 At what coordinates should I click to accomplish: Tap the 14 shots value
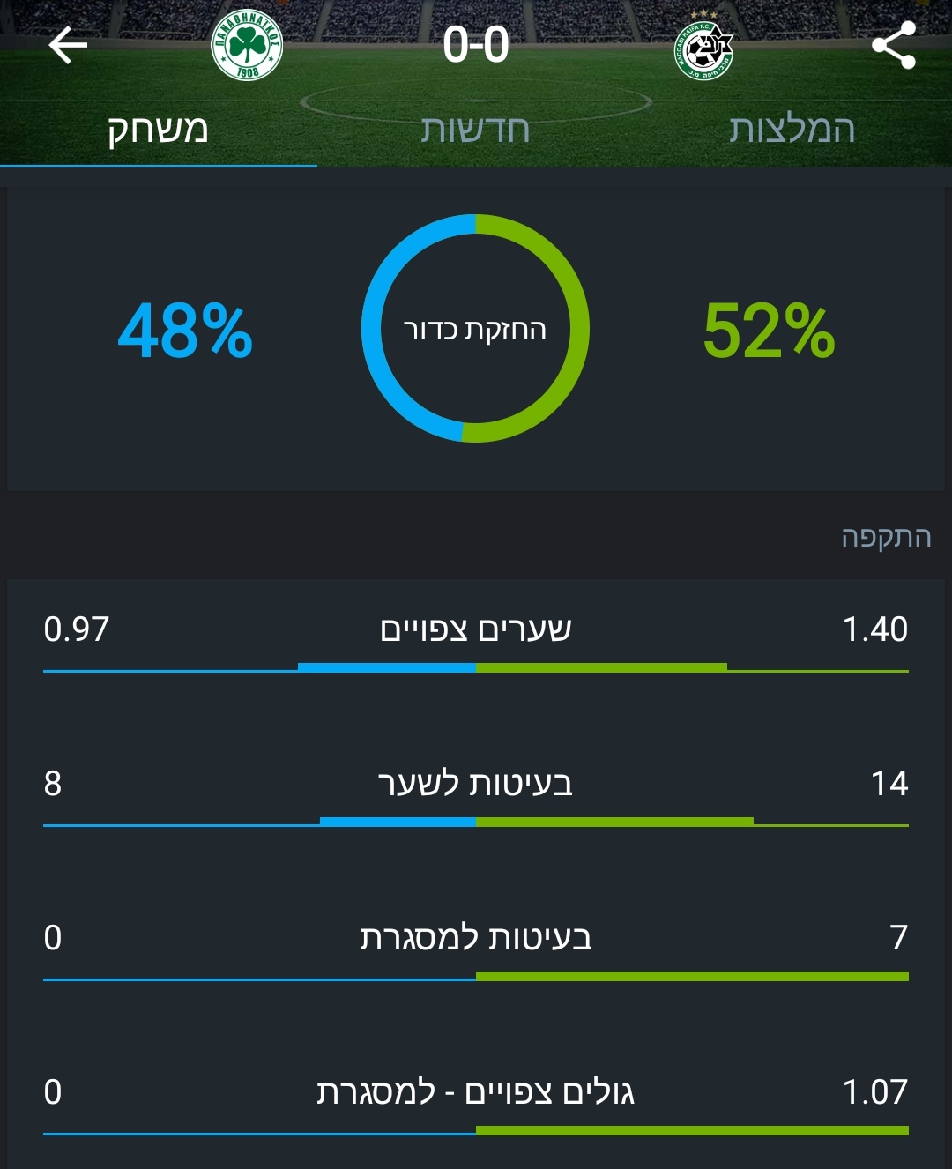(889, 783)
